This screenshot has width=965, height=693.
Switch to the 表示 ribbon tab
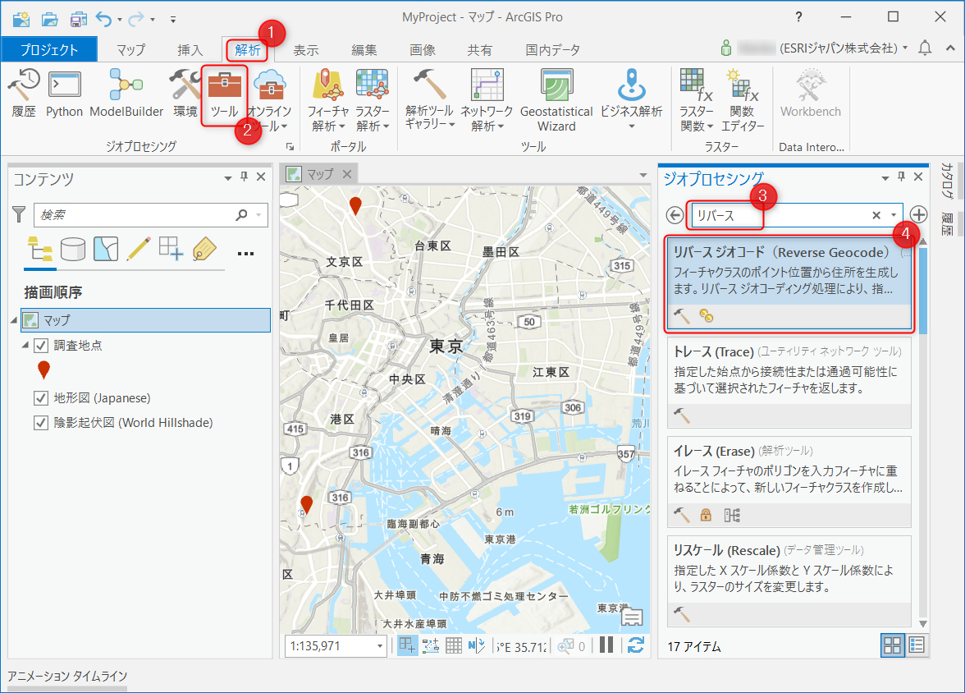[x=306, y=50]
